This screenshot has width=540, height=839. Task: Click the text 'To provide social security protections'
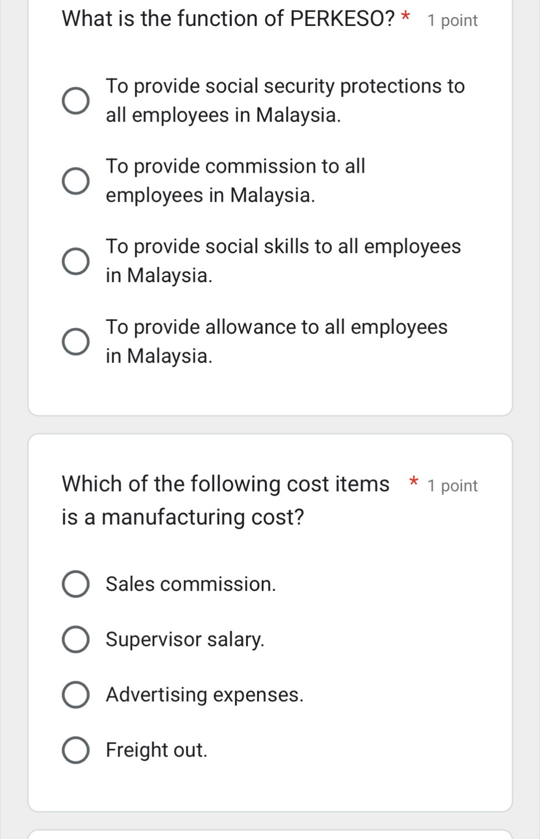click(x=285, y=87)
